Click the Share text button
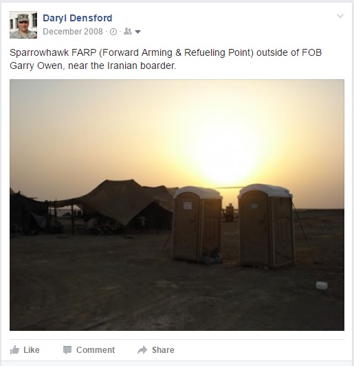This screenshot has width=354, height=366. click(x=163, y=350)
